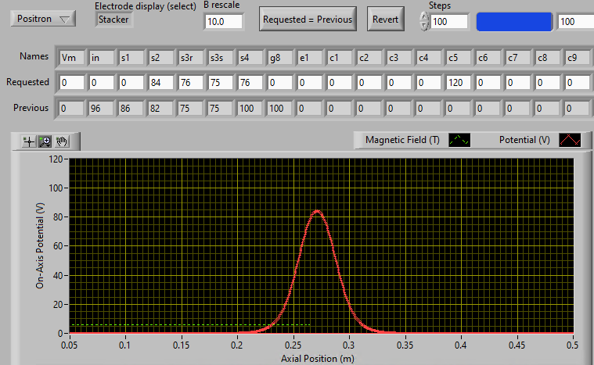Click the Steps value input field
The image size is (594, 365).
point(449,21)
